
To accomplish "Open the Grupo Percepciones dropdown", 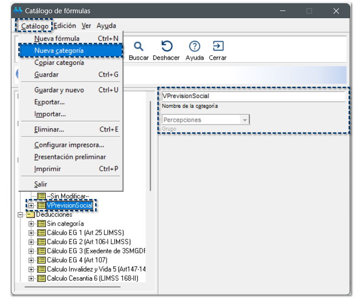I will tap(245, 120).
